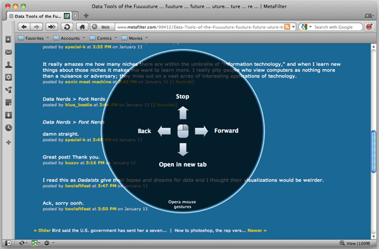Open the address bar history dropdown arrow
Screen dimensions: 379x249
pos(293,27)
